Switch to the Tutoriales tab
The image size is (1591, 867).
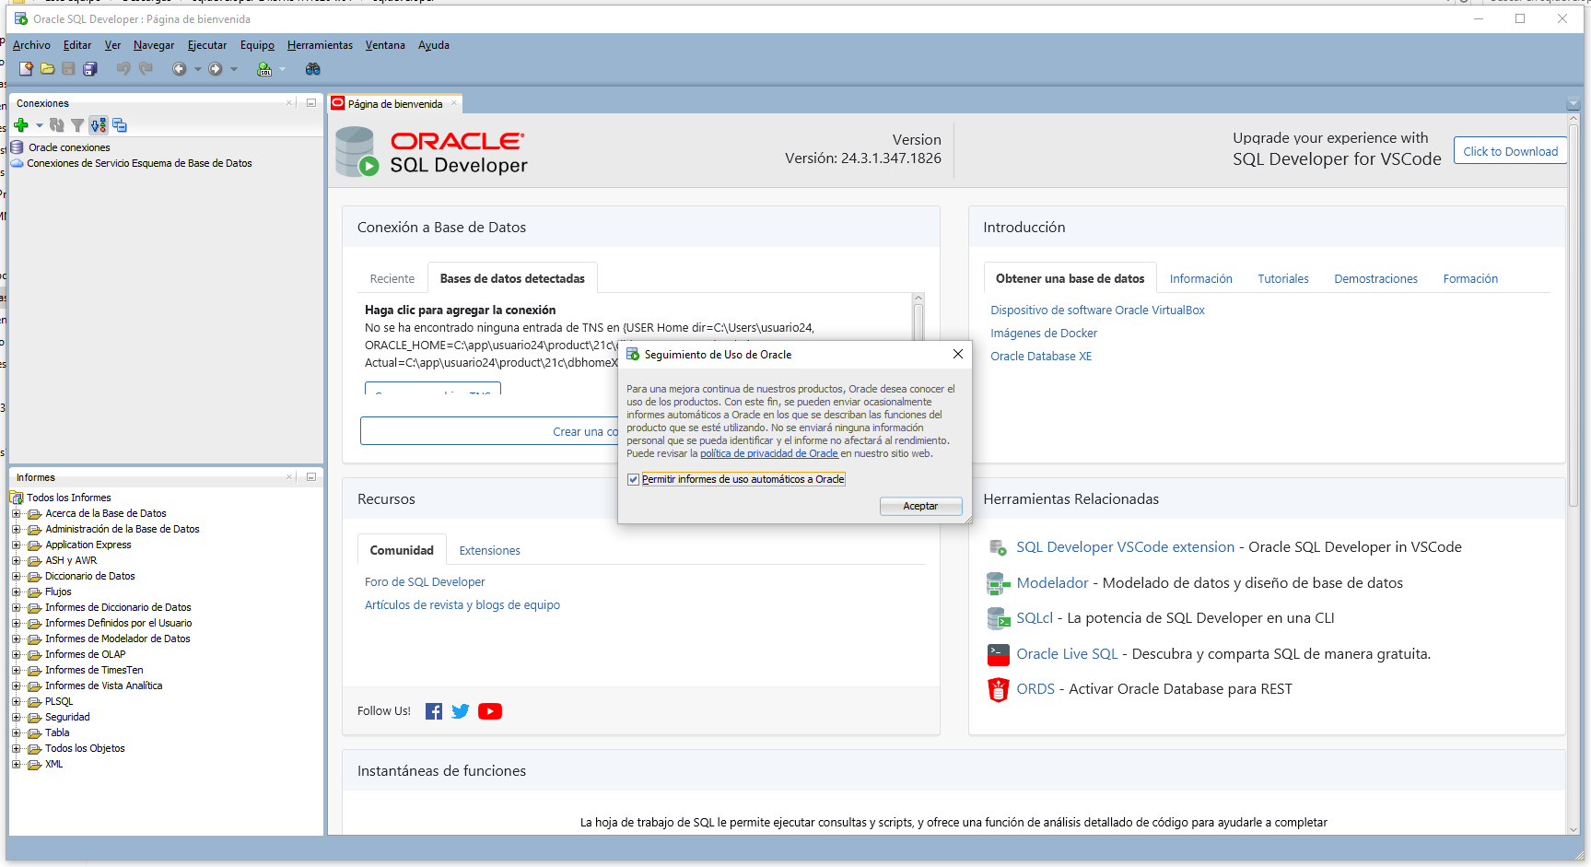[1282, 279]
